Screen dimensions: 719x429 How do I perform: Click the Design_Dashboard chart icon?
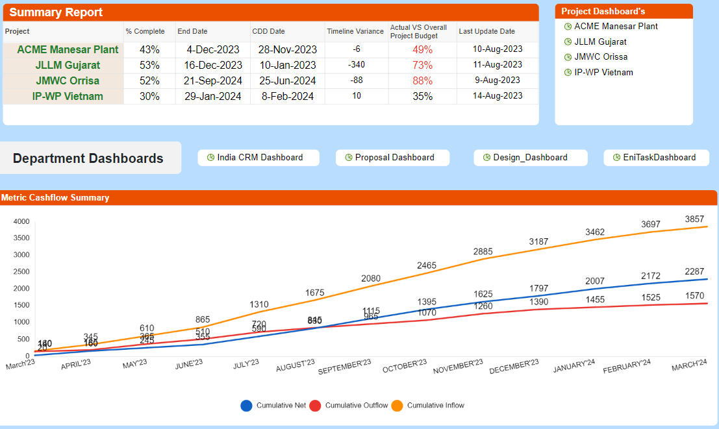pyautogui.click(x=486, y=158)
